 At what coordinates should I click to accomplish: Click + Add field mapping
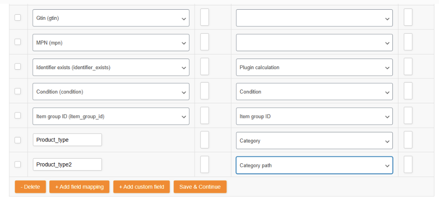click(79, 187)
